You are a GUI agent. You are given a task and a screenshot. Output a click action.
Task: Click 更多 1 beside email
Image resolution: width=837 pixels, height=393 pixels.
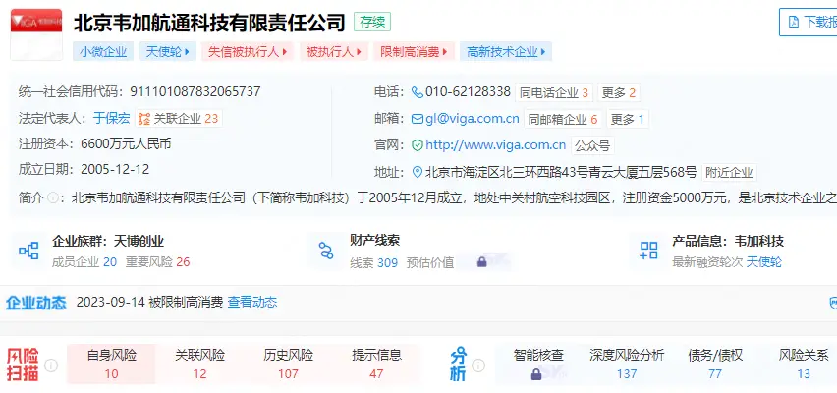click(627, 120)
